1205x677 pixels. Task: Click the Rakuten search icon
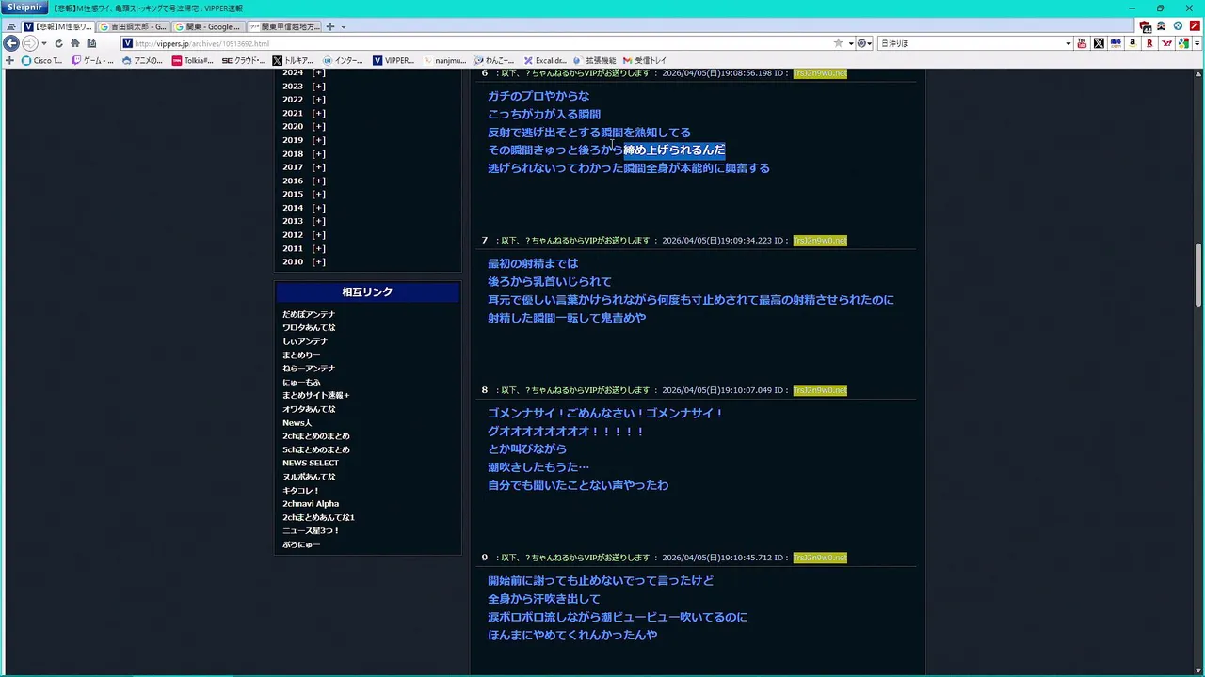click(x=1150, y=43)
